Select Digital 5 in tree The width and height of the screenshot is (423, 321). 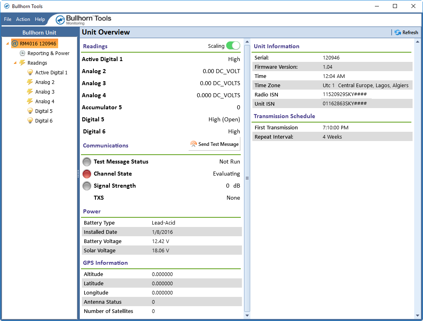coord(44,111)
